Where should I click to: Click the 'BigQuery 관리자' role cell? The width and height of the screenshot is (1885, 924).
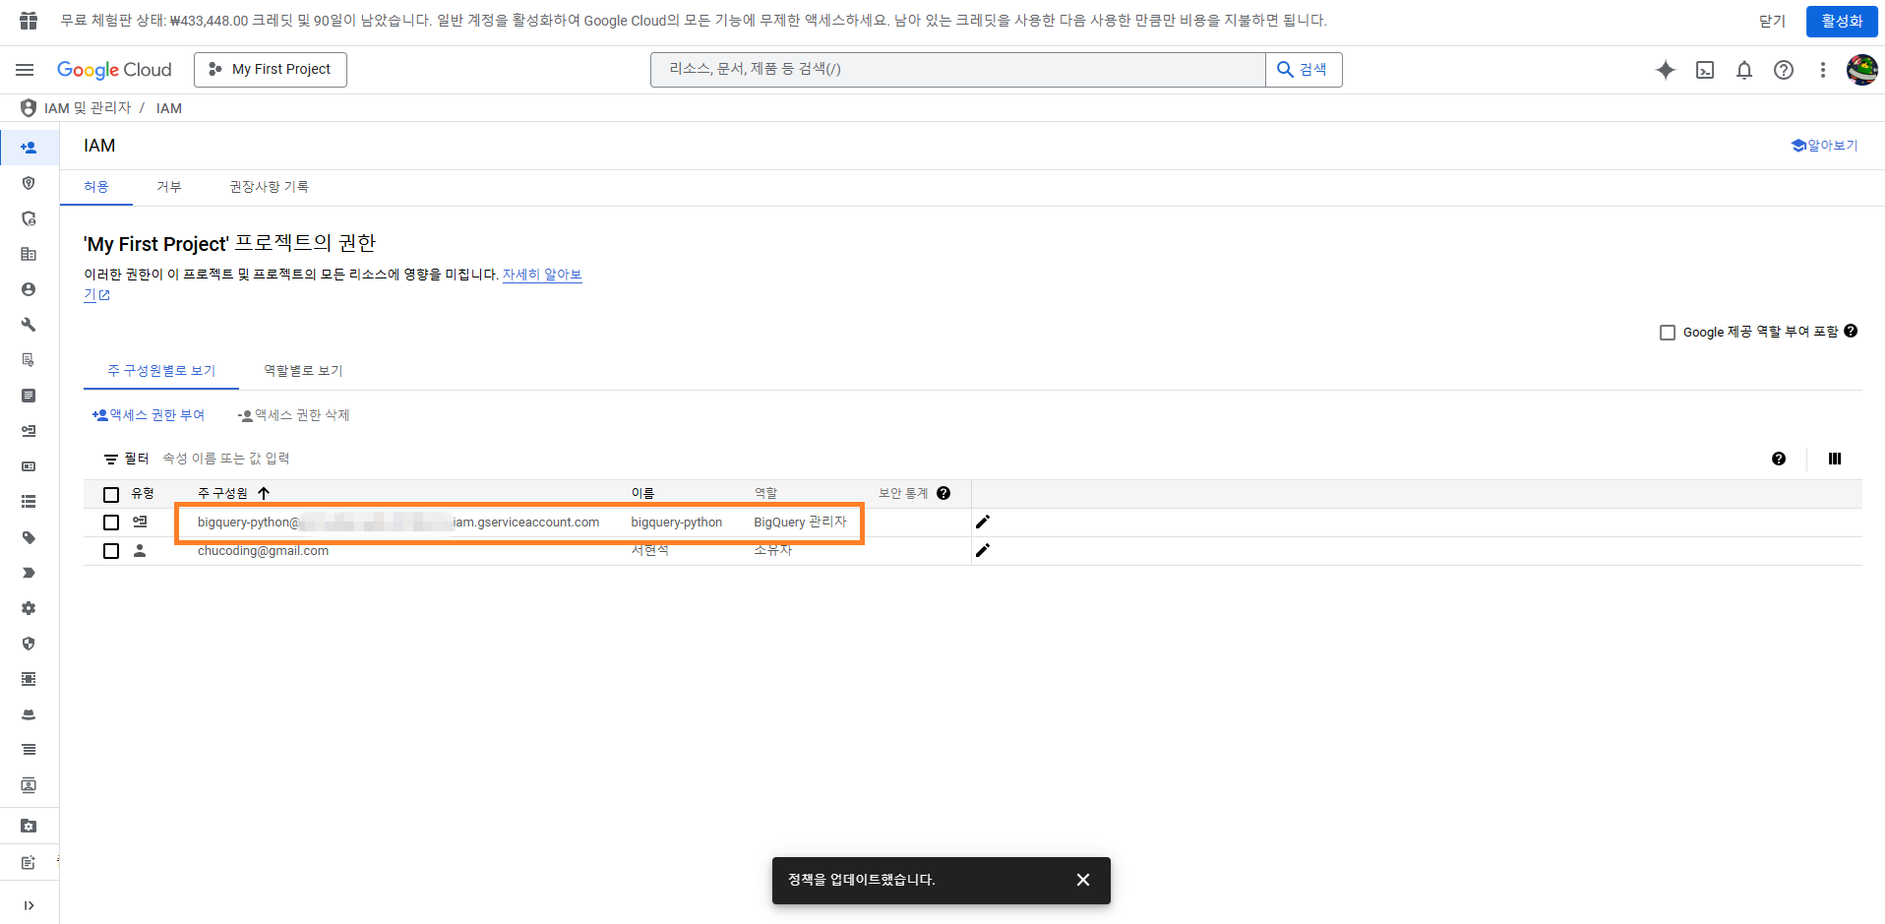coord(800,523)
